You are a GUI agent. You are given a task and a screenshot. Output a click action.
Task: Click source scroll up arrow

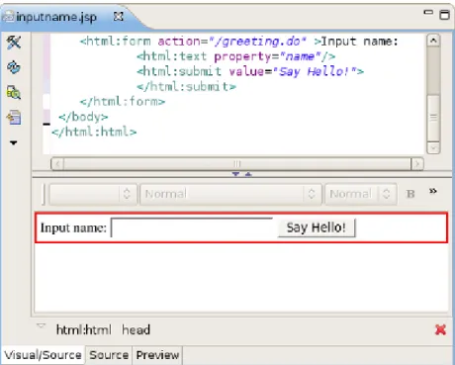[x=433, y=41]
